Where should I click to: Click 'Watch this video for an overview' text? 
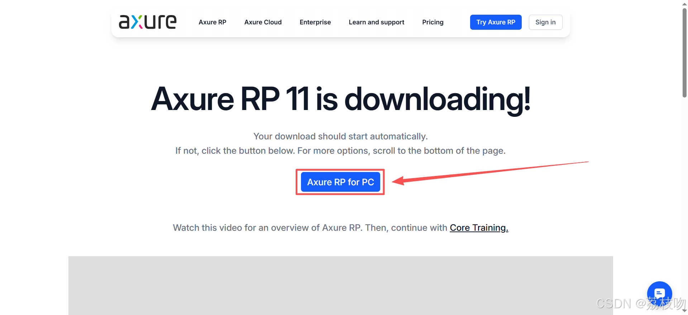coord(310,228)
